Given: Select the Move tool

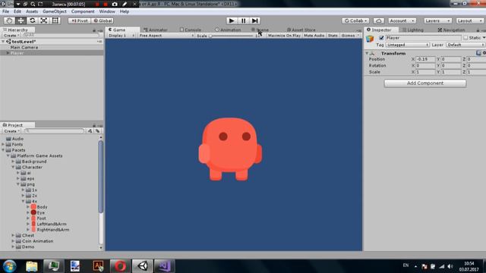Looking at the screenshot, I should tap(21, 20).
